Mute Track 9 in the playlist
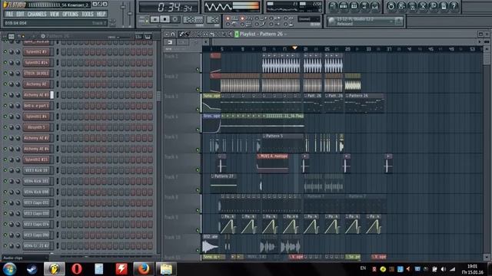This screenshot has height=276, width=492. (198, 230)
